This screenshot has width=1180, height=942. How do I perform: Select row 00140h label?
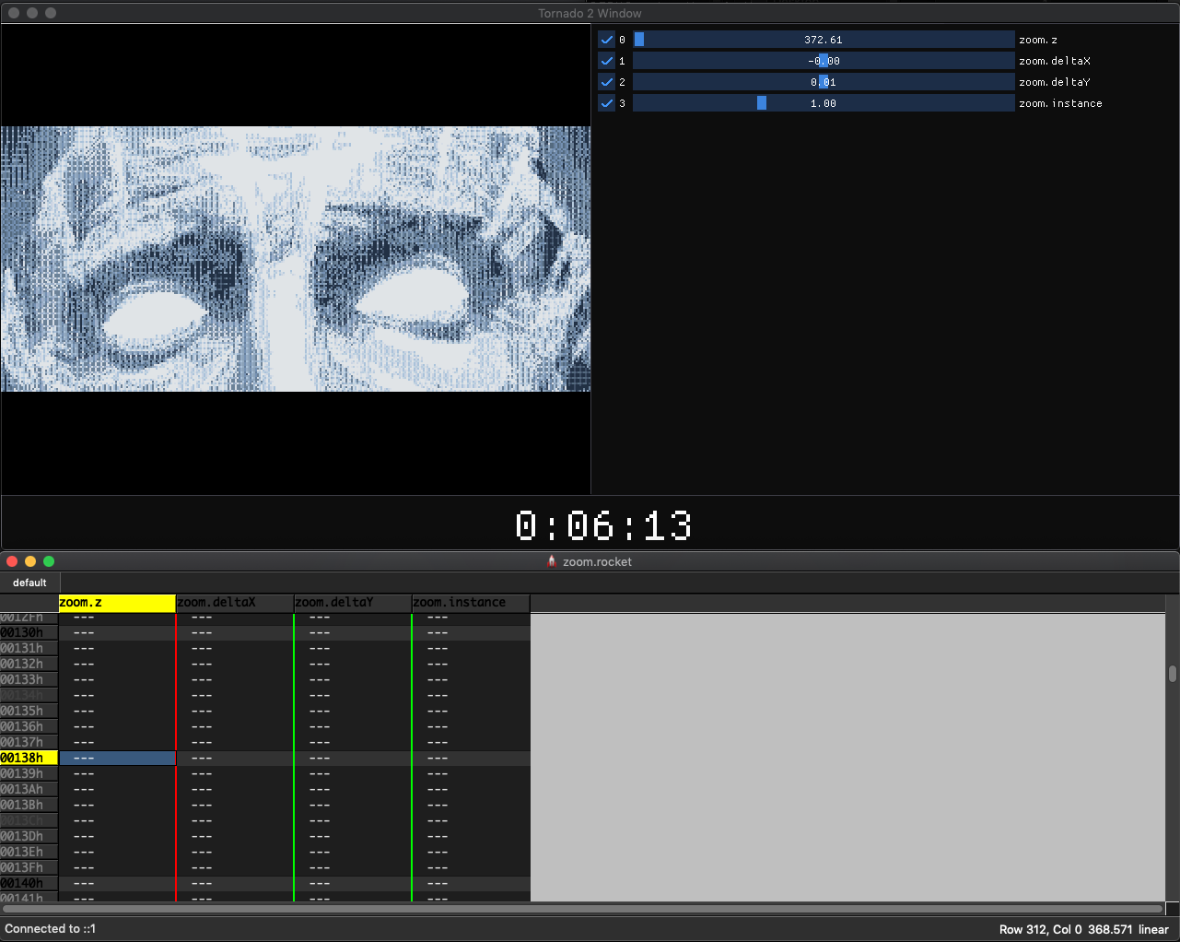coord(29,883)
